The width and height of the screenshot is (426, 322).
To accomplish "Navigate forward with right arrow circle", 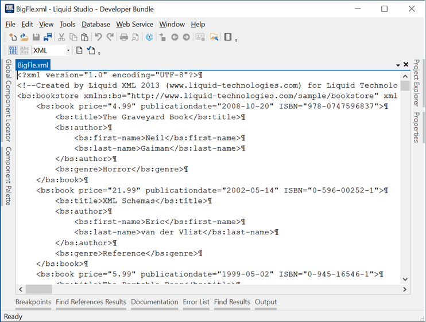I will pos(186,37).
